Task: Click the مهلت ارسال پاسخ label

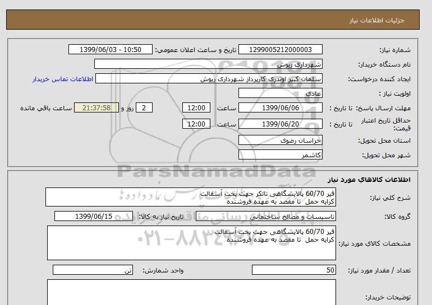Action: 382,108
